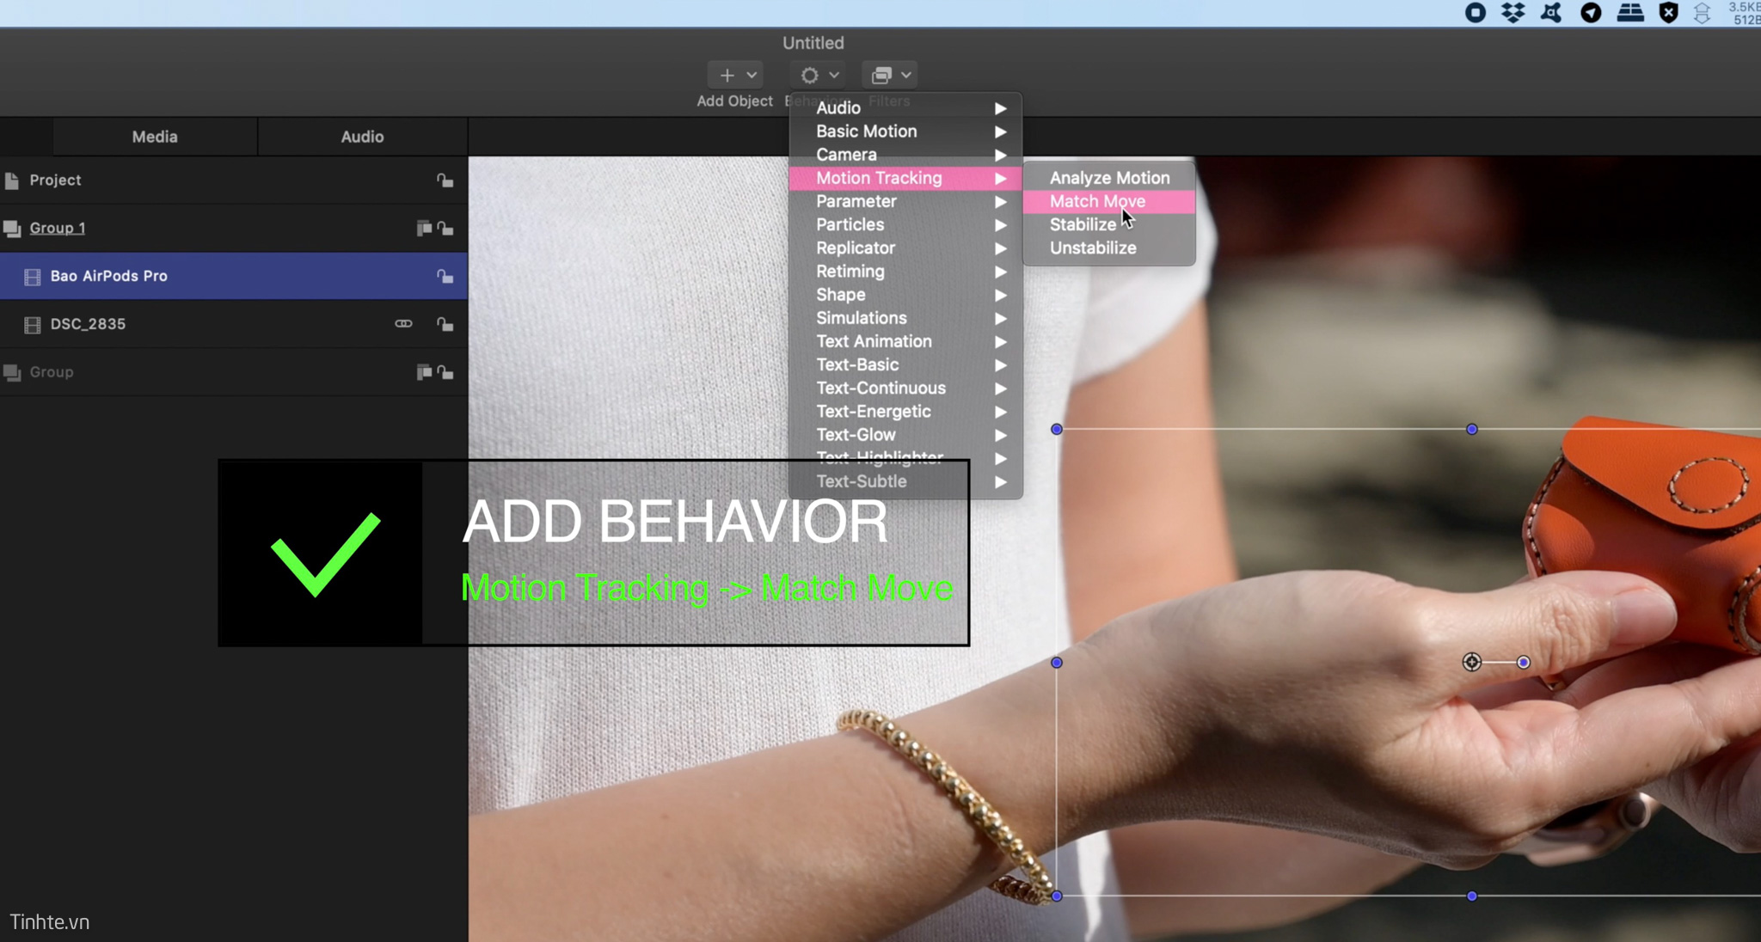This screenshot has height=942, width=1761.
Task: Open the Add Object dropdown chevron
Action: (x=752, y=75)
